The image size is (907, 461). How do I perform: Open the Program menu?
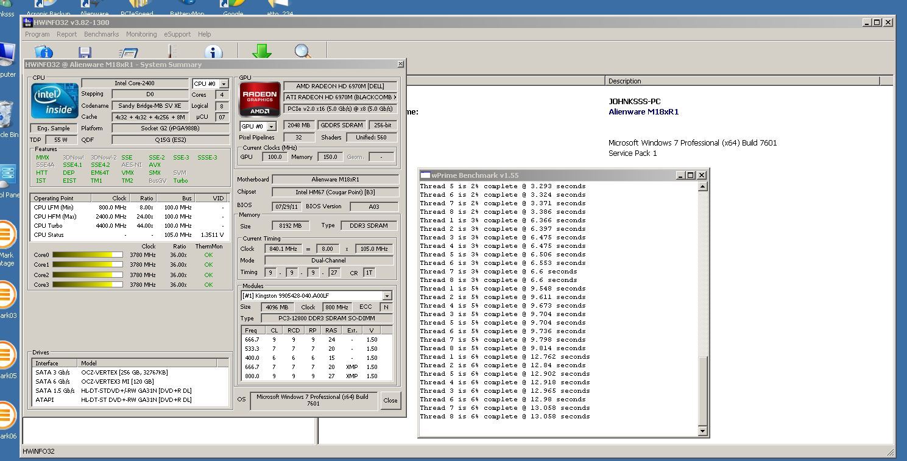click(x=37, y=34)
